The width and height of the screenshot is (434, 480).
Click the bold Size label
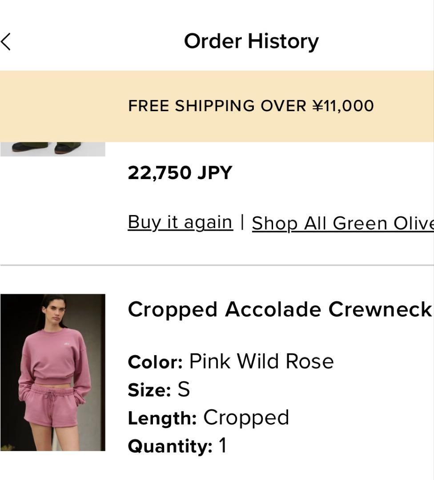[149, 390]
